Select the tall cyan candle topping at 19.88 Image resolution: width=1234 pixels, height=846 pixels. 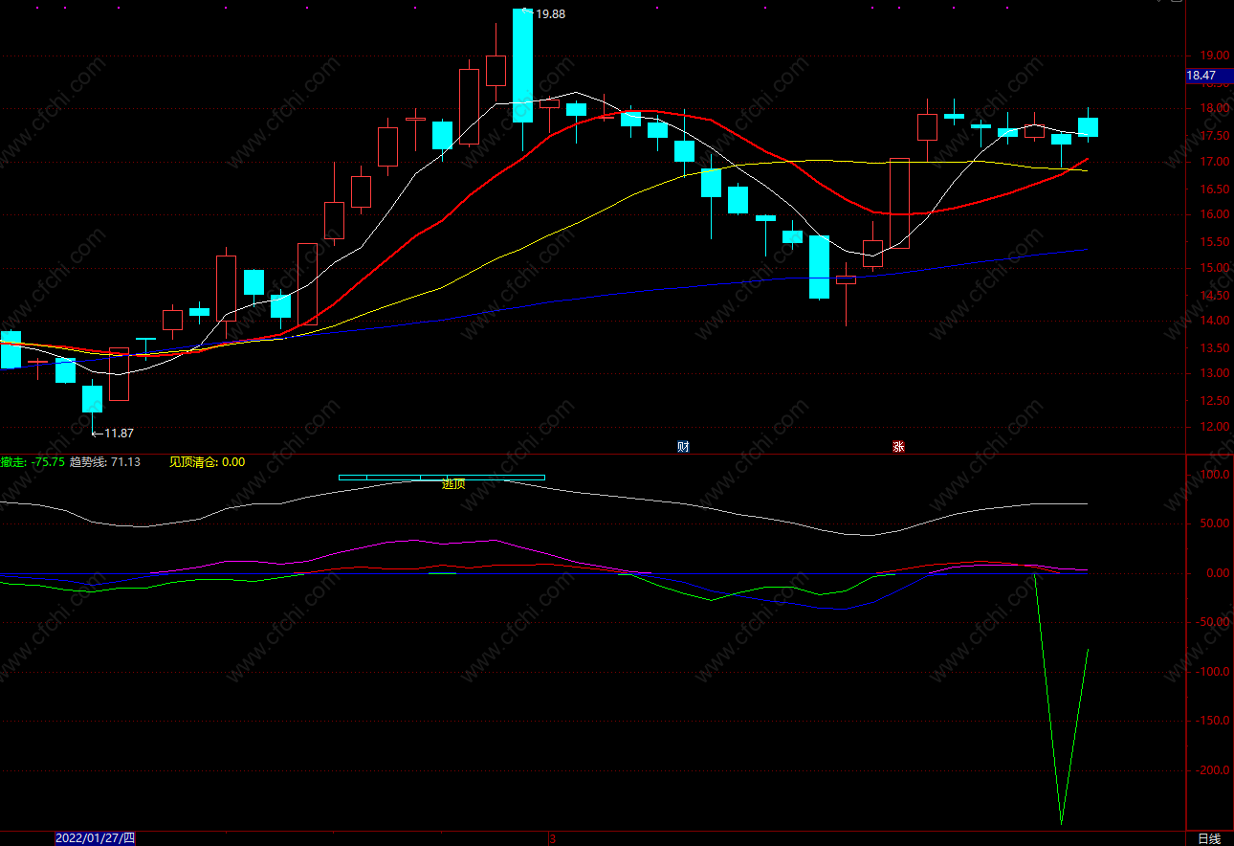pyautogui.click(x=522, y=65)
